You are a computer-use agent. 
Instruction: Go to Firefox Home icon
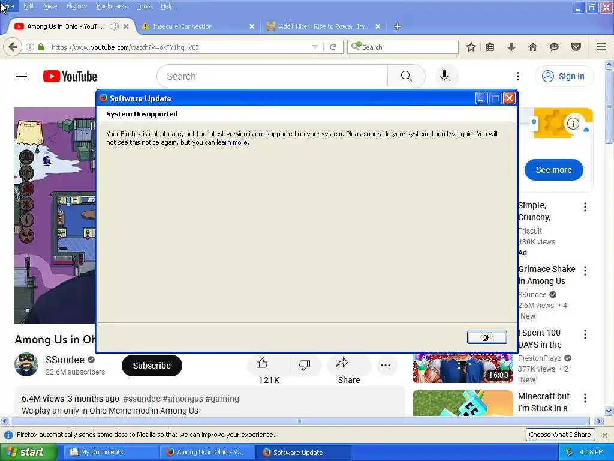(533, 47)
